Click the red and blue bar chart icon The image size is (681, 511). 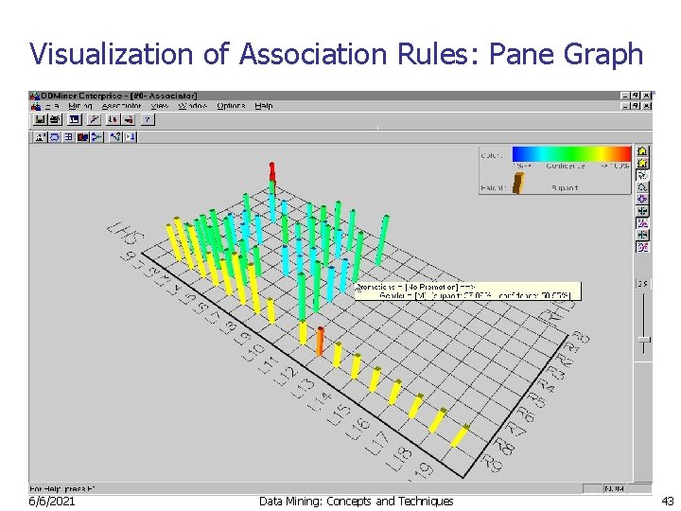point(82,137)
